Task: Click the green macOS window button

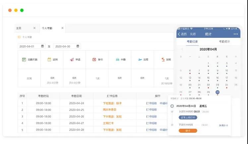Action: [22, 10]
